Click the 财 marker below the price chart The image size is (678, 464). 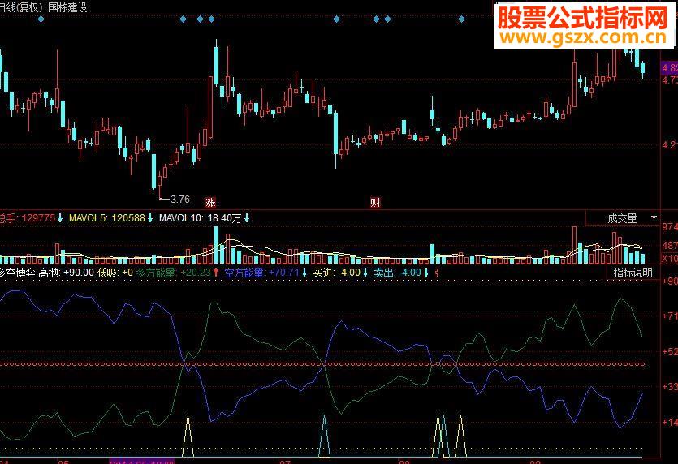click(x=375, y=202)
